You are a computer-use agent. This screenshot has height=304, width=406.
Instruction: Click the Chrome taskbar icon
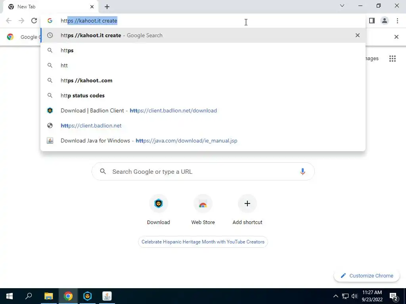coord(68,296)
